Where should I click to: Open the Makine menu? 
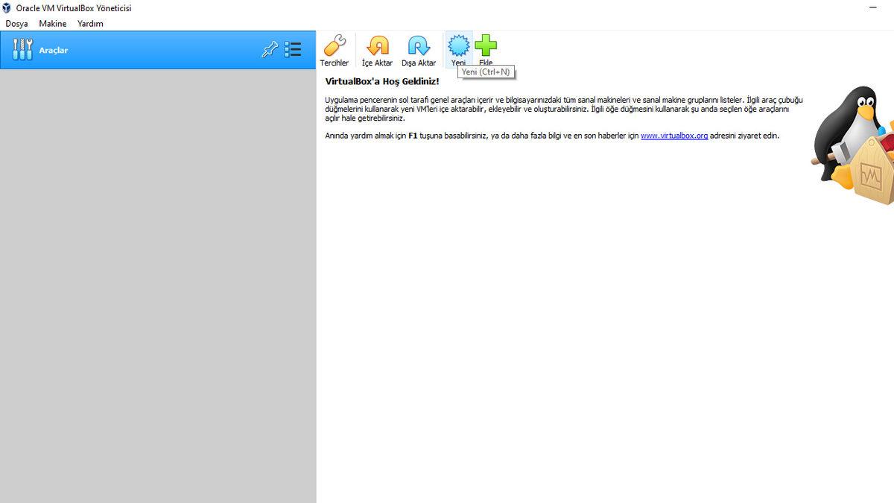pyautogui.click(x=53, y=24)
